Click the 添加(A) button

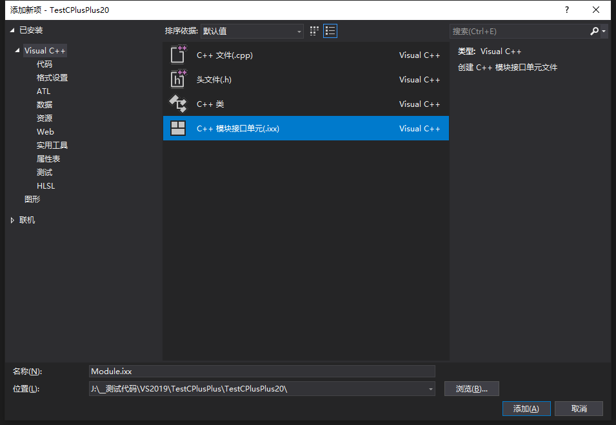[526, 408]
